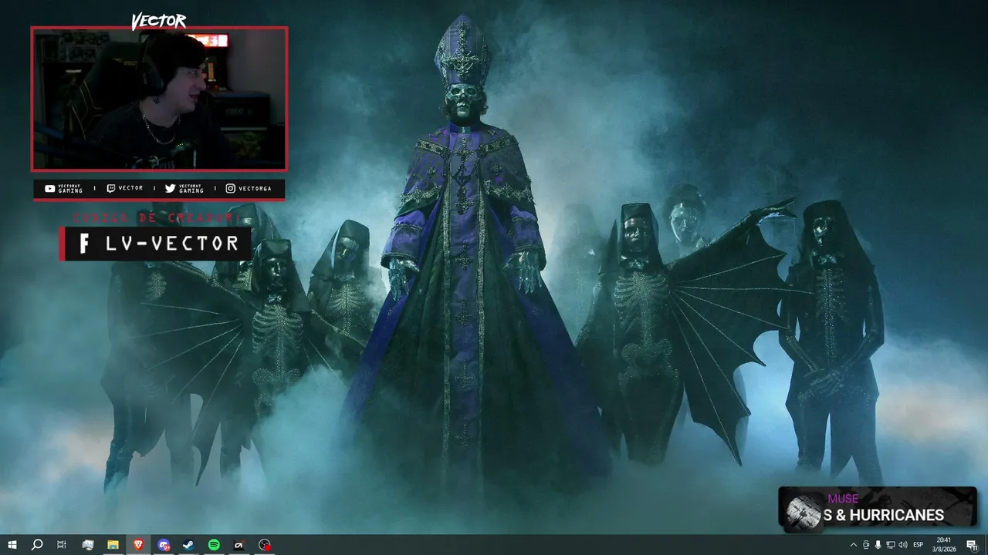Open Spotify from the taskbar
Viewport: 988px width, 555px height.
coord(214,545)
